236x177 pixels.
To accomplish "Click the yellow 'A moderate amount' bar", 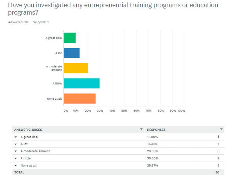I will coord(76,68).
